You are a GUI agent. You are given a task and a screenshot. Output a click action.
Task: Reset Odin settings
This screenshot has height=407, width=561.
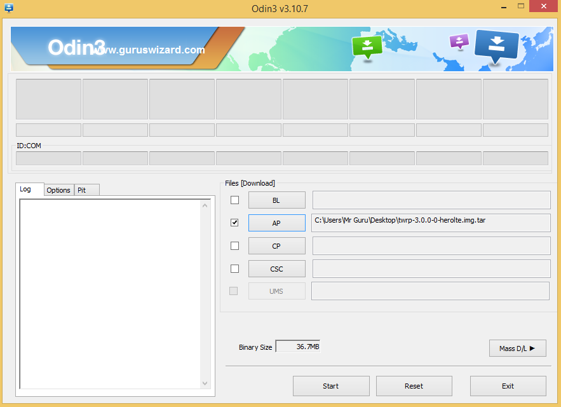pos(414,386)
